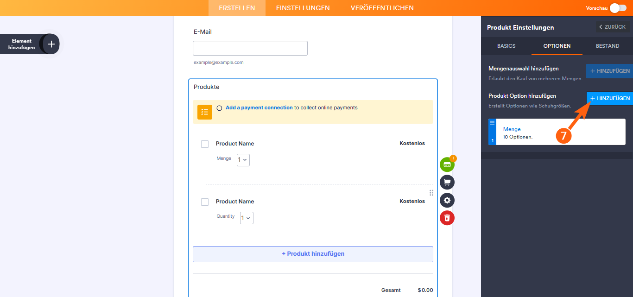
Task: Switch to the VERÖFFENTLICHEN tab
Action: pyautogui.click(x=382, y=8)
